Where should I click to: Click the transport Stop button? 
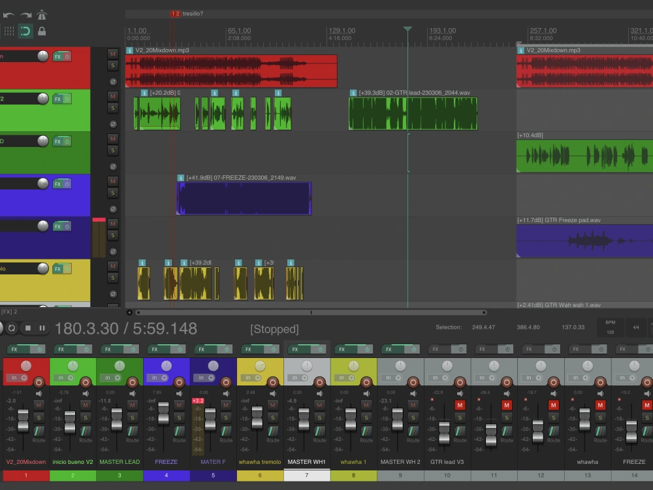tap(28, 329)
